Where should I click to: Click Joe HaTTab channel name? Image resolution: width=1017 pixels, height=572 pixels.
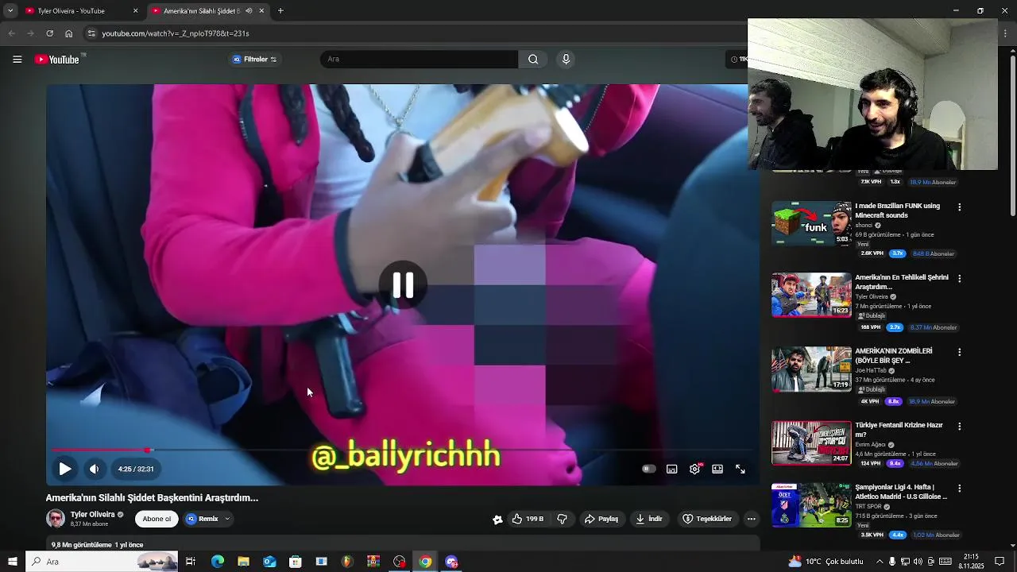(871, 370)
